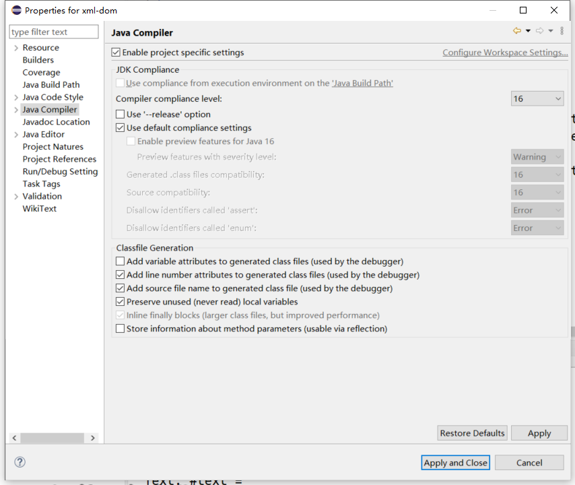Toggle Use '--release' option checkbox
Screen dimensions: 575x485
tap(121, 114)
